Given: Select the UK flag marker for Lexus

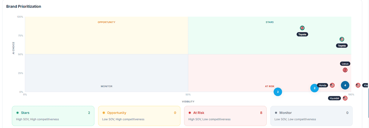Looking at the screenshot, I should point(345,70).
